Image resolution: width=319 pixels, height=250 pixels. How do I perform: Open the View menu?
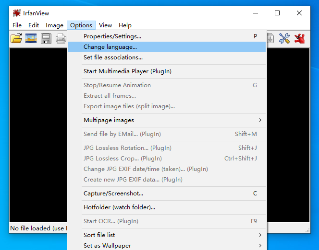tap(105, 25)
